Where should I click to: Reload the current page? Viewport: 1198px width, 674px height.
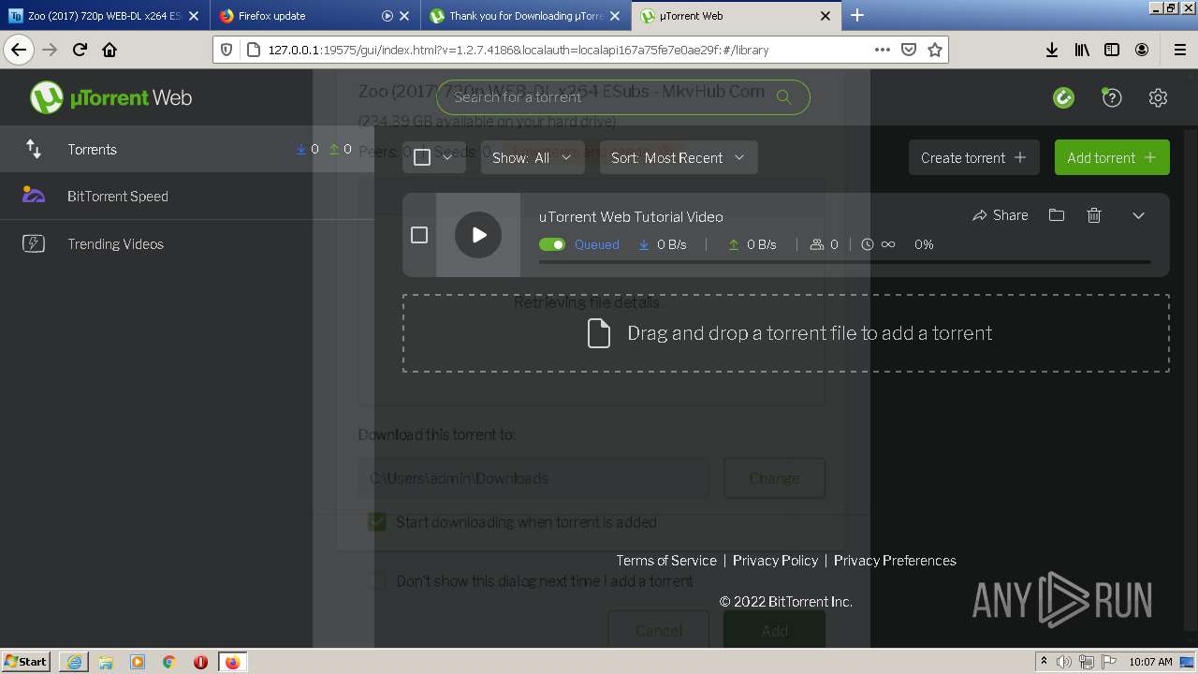coord(80,50)
